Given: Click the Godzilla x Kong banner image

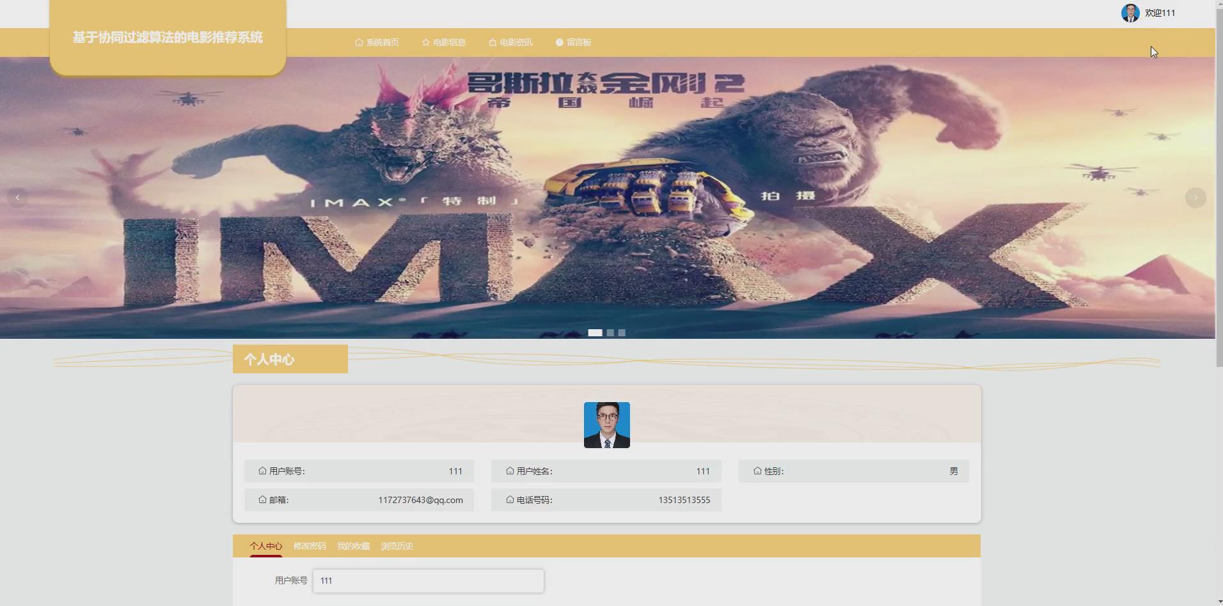Looking at the screenshot, I should [607, 198].
